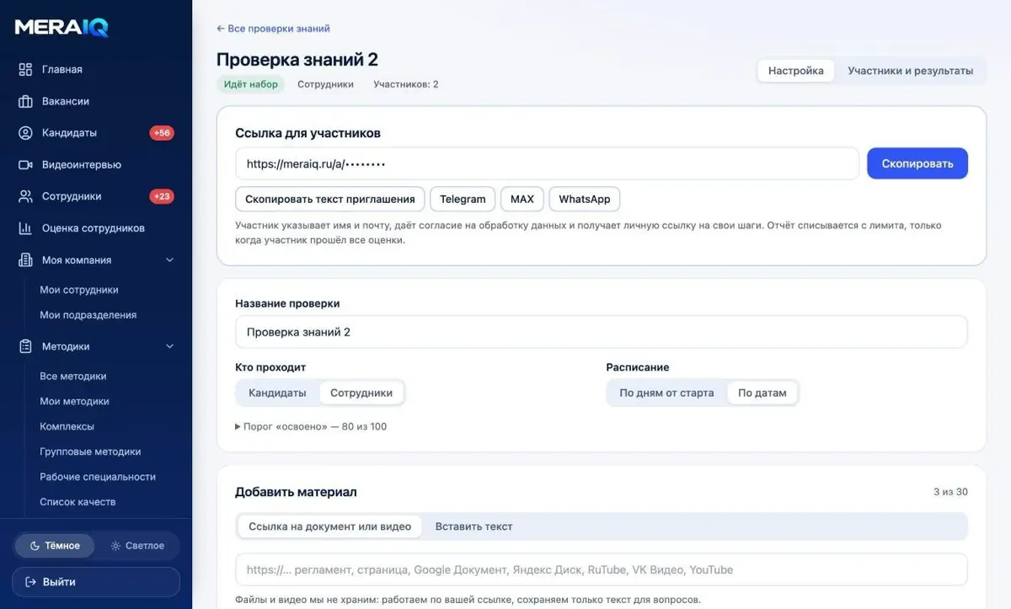Switch theme to Тёмное
This screenshot has width=1011, height=609.
[x=55, y=546]
